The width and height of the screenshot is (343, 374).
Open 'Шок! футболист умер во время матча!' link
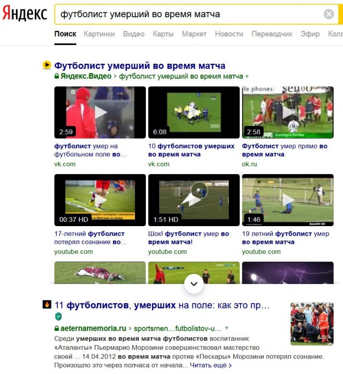[x=189, y=238]
